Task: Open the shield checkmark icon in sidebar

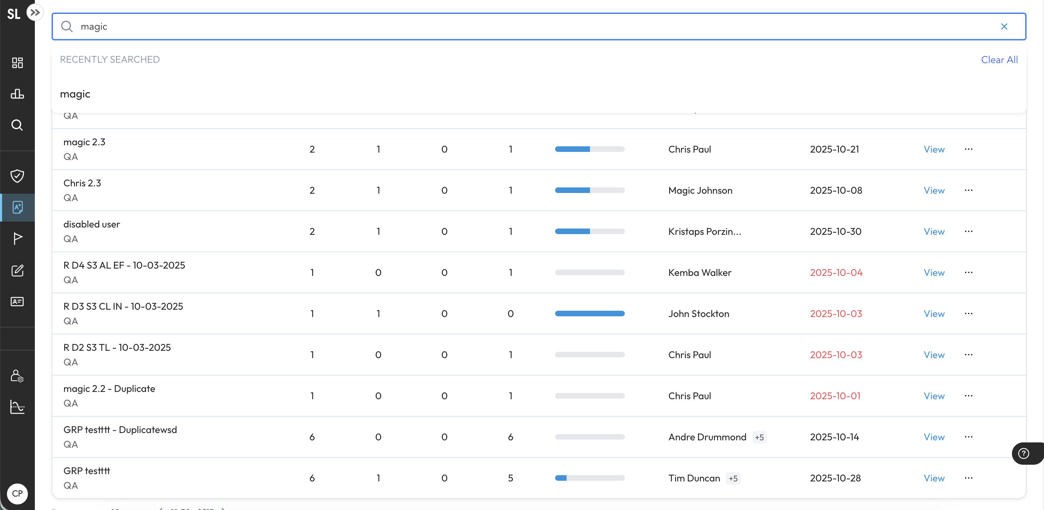Action: [17, 176]
